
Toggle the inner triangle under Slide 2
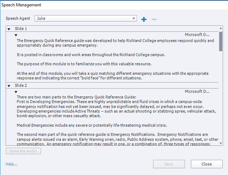(16, 92)
